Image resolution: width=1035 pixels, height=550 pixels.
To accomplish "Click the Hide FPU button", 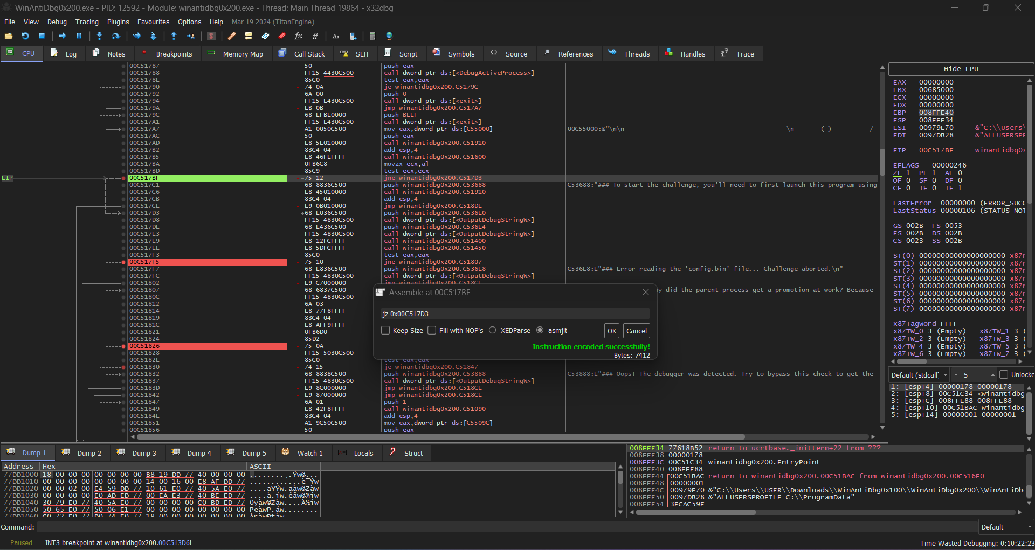I will [961, 69].
